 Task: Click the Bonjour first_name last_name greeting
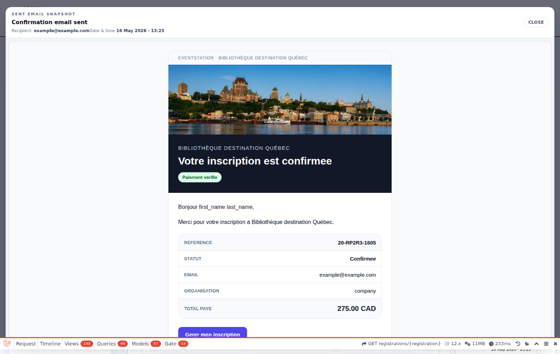coord(216,207)
